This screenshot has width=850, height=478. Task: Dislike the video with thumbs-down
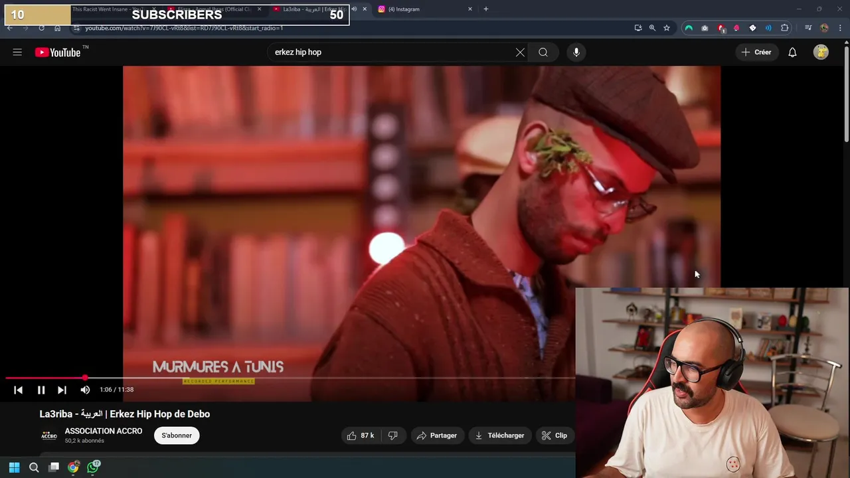click(393, 436)
